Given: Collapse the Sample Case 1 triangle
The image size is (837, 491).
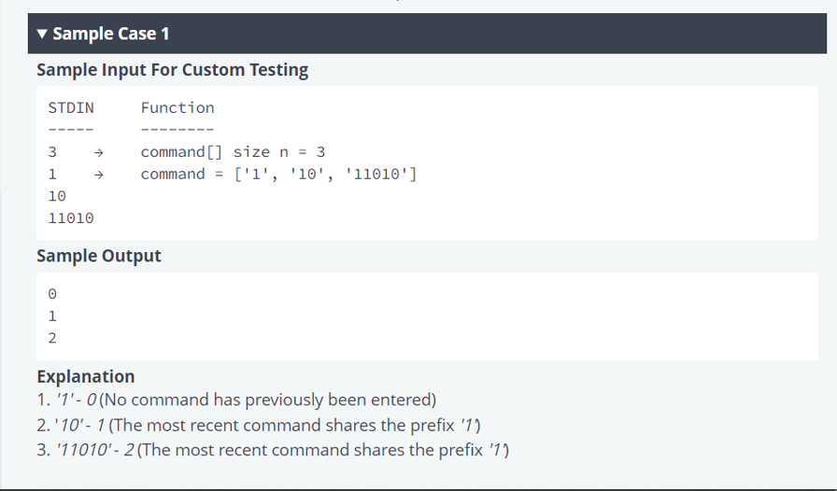Looking at the screenshot, I should (x=42, y=34).
